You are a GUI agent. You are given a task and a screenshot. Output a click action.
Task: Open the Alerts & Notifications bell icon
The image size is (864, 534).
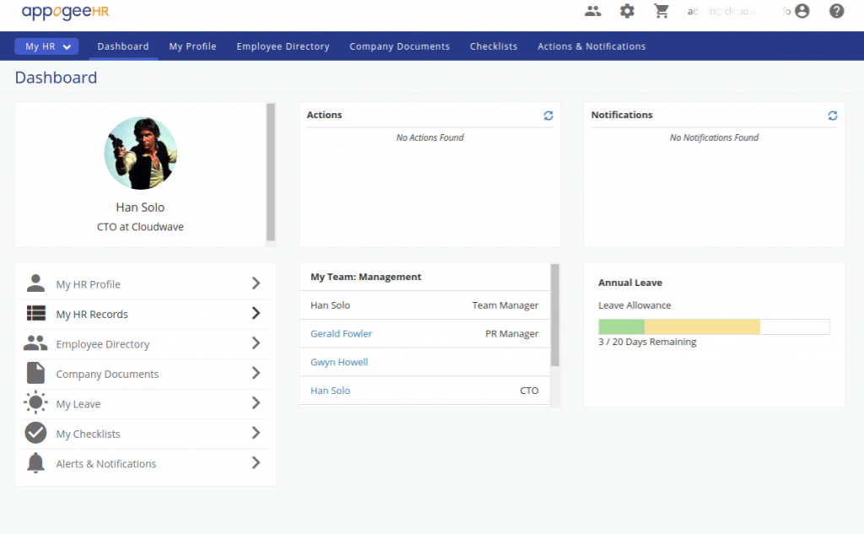click(35, 463)
